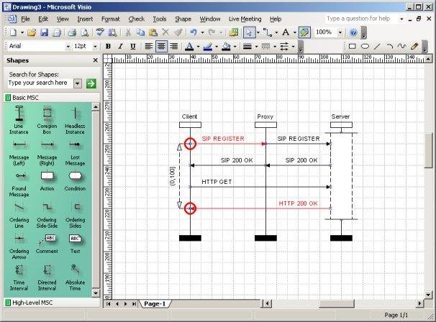Open the Shape menu
The width and height of the screenshot is (436, 322).
(183, 19)
